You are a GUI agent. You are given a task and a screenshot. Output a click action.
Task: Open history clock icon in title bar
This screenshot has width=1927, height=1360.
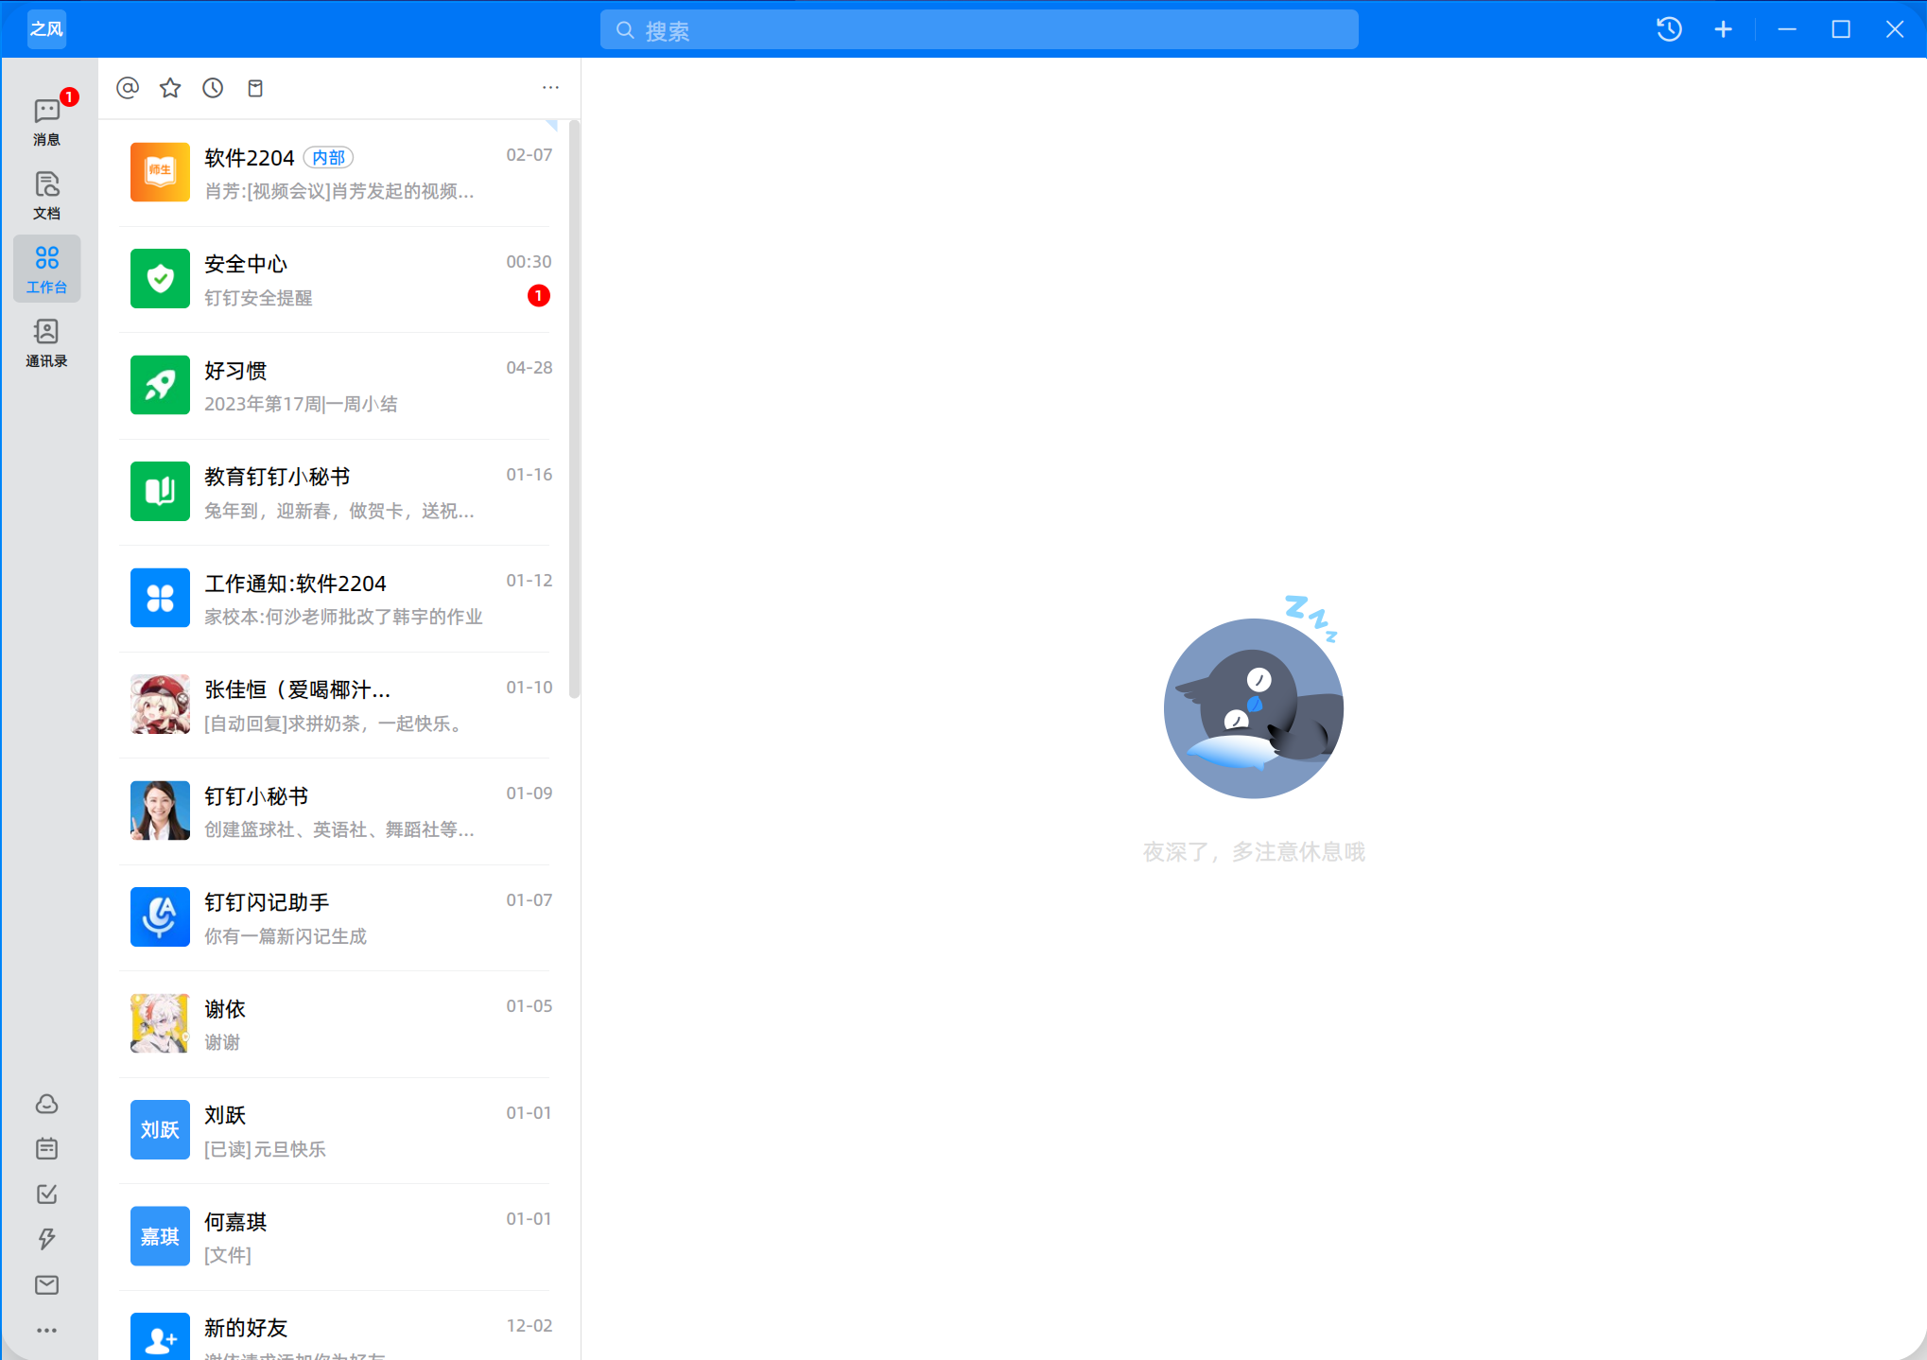tap(1670, 29)
